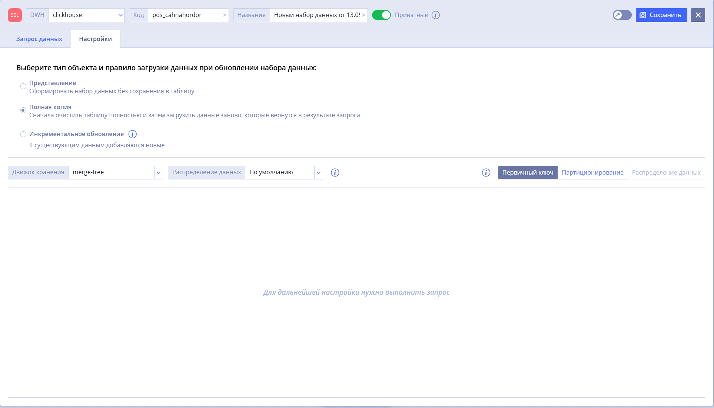Click info icon left of Первичный ключ
Image resolution: width=714 pixels, height=408 pixels.
[486, 173]
